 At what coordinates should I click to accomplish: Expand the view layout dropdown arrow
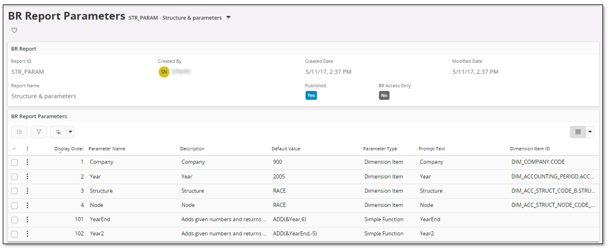click(590, 132)
